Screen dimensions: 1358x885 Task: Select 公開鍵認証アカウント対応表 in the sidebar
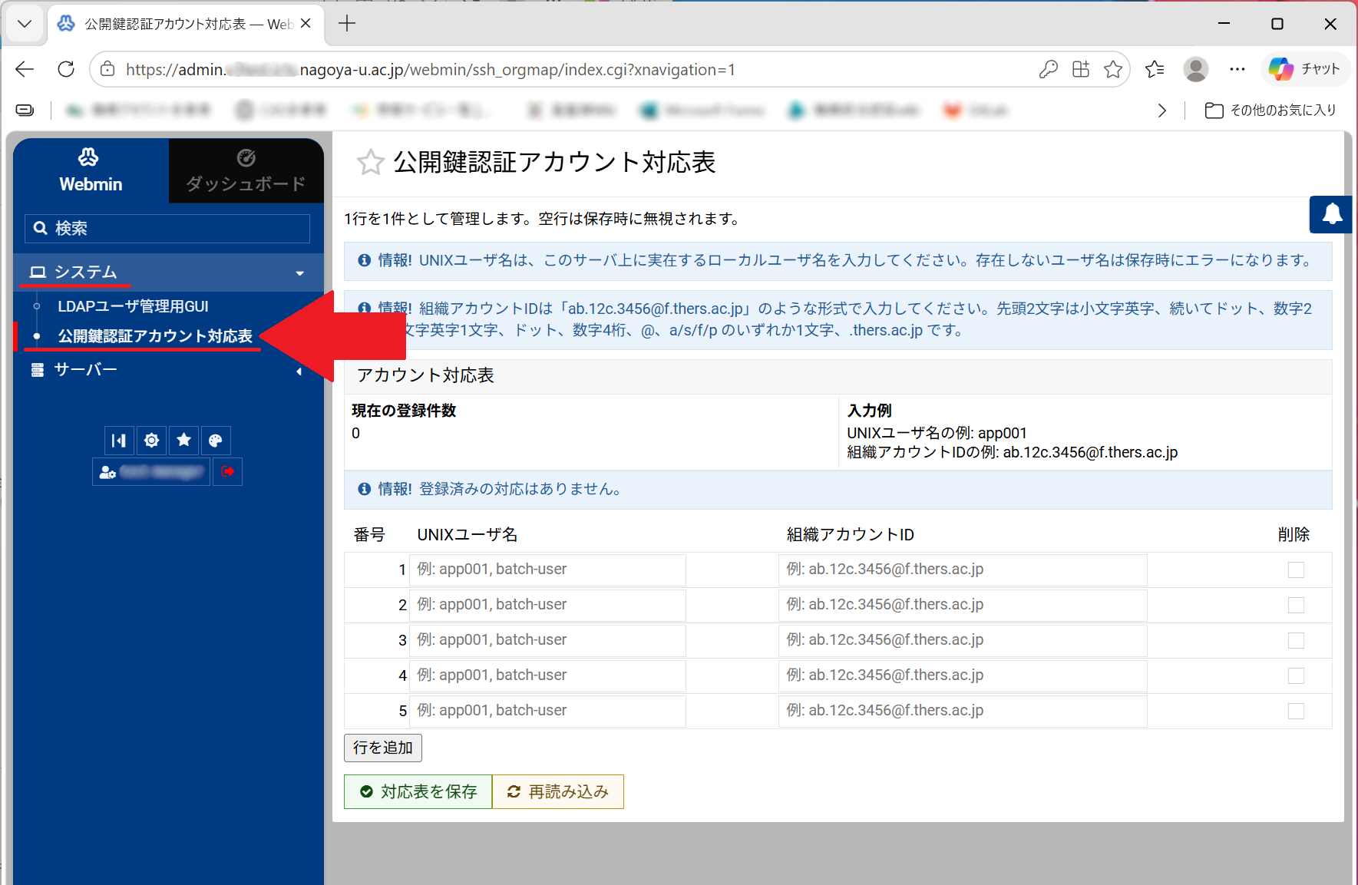pos(155,336)
